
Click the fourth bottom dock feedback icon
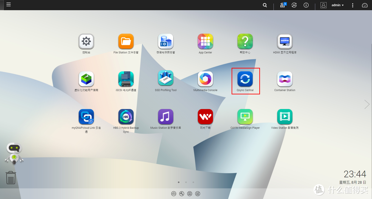(198, 194)
